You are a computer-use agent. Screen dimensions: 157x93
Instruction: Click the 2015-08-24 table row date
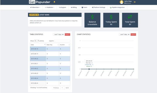pos(34,78)
